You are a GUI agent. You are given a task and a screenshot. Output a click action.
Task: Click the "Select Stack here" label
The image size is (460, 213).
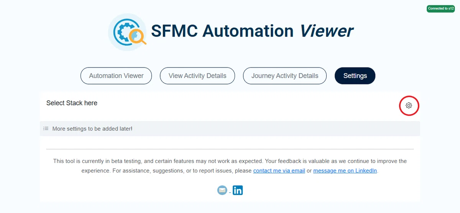(72, 103)
